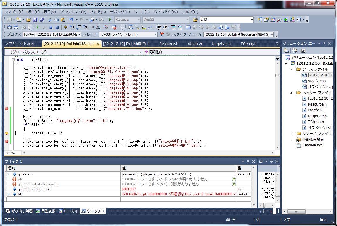Screen dimensions: 337x226
Task: Toggle the hexadecimal display button
Action: coord(96,27)
